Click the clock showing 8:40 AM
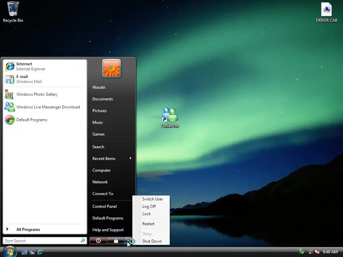The height and width of the screenshot is (257, 343). (330, 252)
